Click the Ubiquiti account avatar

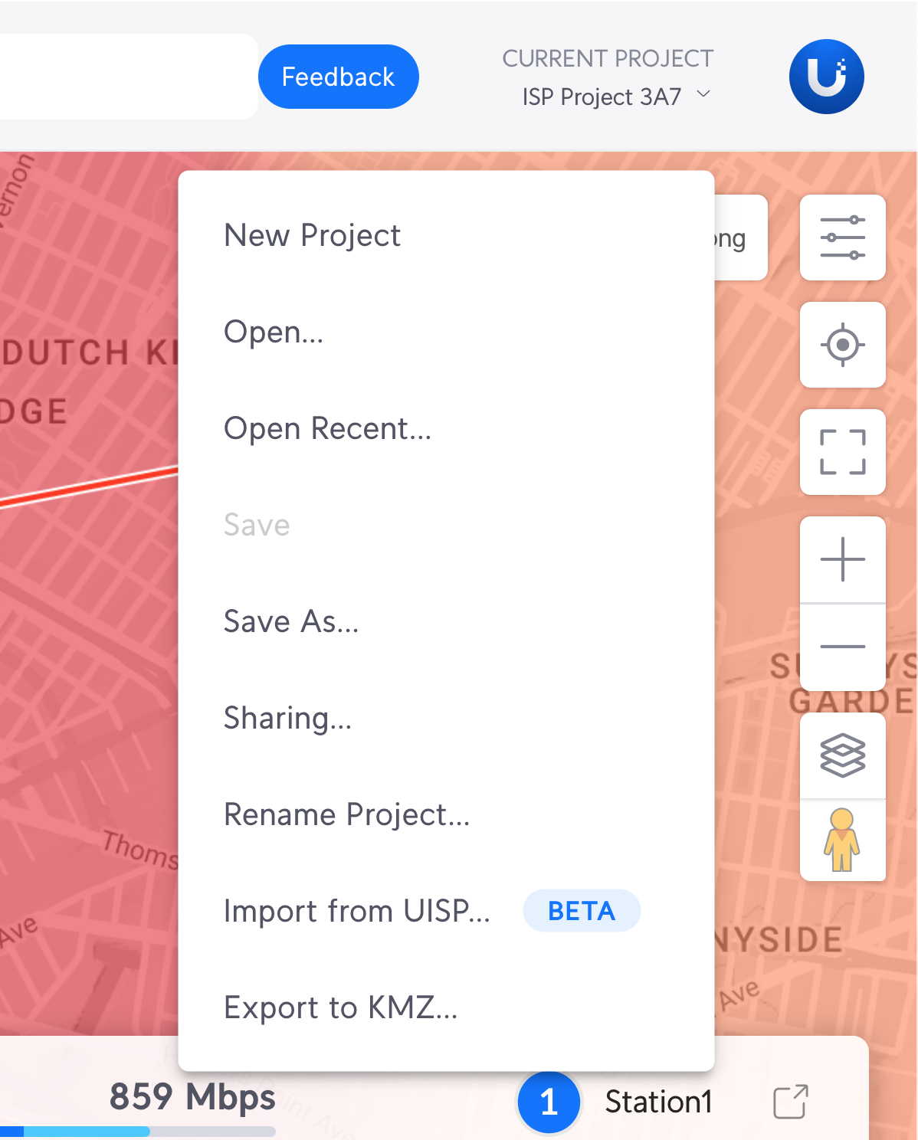tap(826, 77)
